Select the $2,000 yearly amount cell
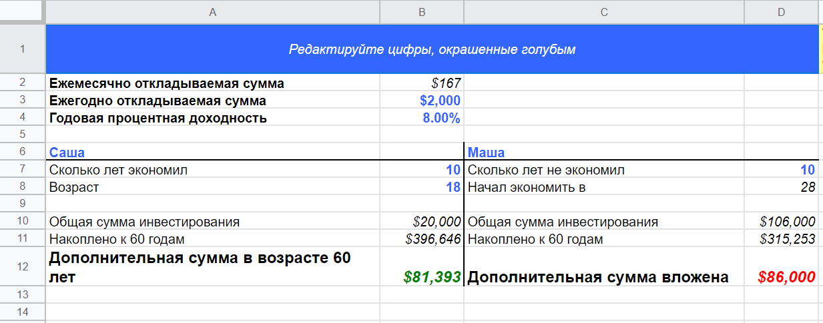Viewport: 823px width, 323px height. point(422,101)
